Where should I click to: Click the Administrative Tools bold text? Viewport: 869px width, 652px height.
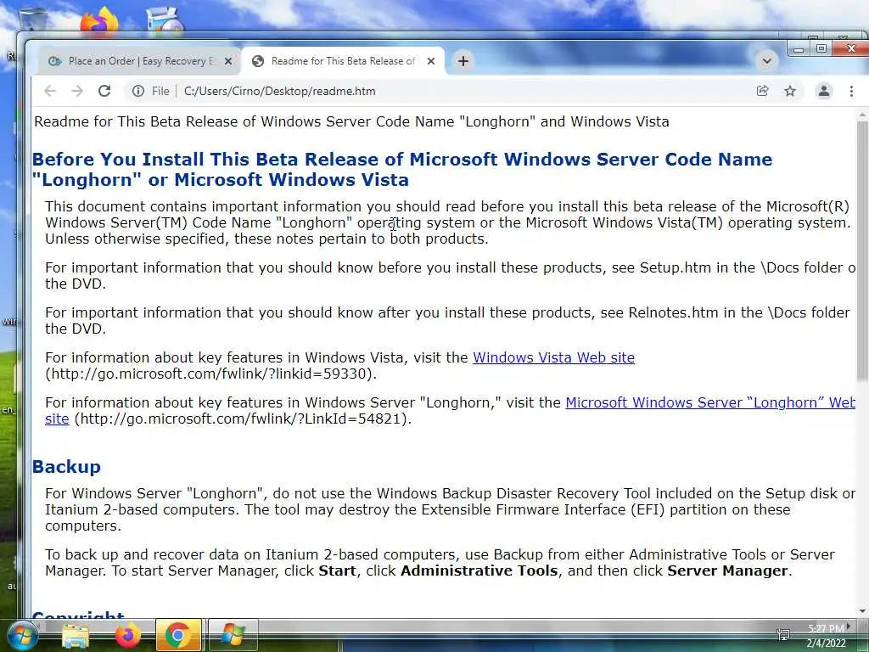479,570
